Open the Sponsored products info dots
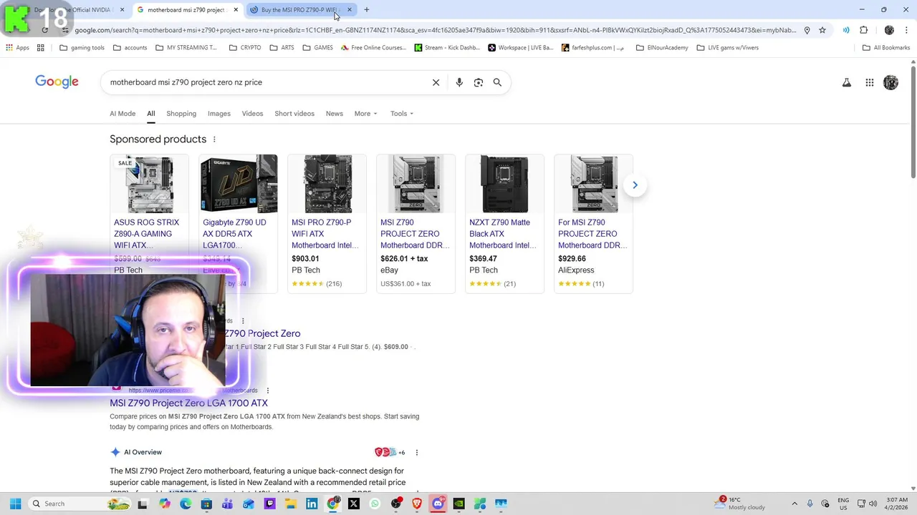The image size is (917, 515). point(214,139)
